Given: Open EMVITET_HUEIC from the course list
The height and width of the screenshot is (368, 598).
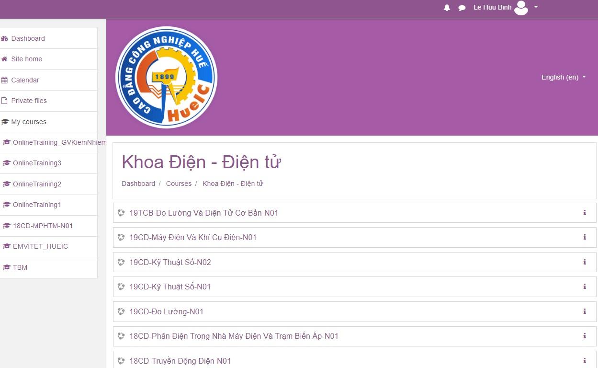Looking at the screenshot, I should [40, 246].
